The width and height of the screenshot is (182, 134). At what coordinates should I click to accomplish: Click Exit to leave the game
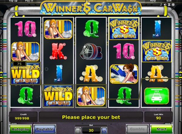coord(169,1)
